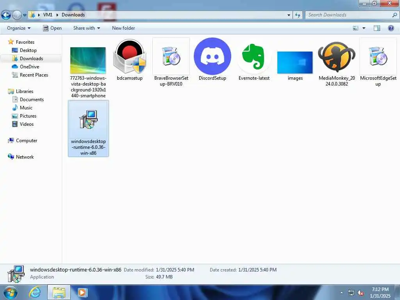
Task: Click the muted volume tray icon
Action: click(361, 293)
